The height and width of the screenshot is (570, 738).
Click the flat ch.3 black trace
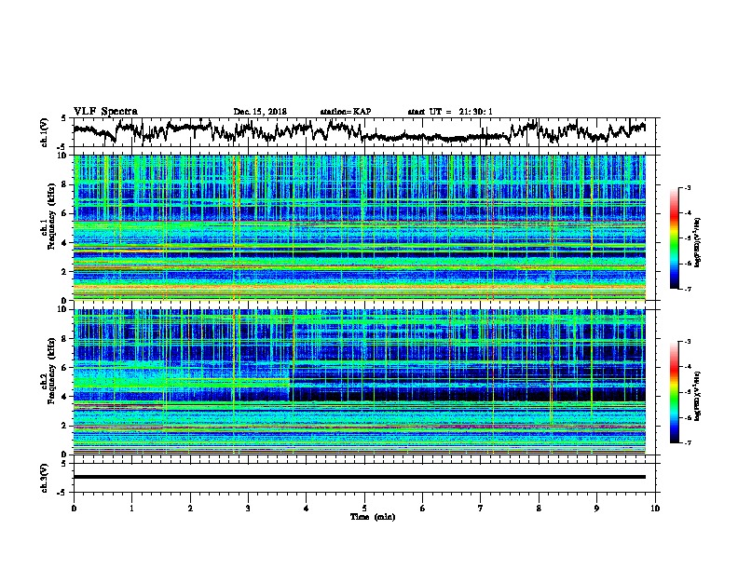point(359,477)
